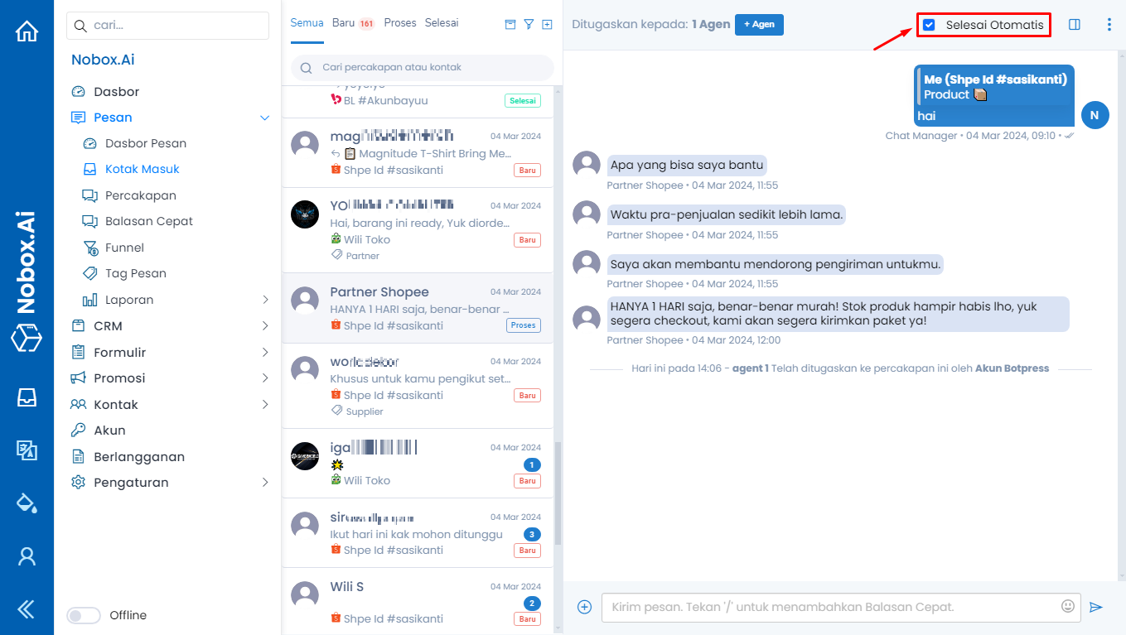Click the filter icon above the conversation list

point(529,25)
